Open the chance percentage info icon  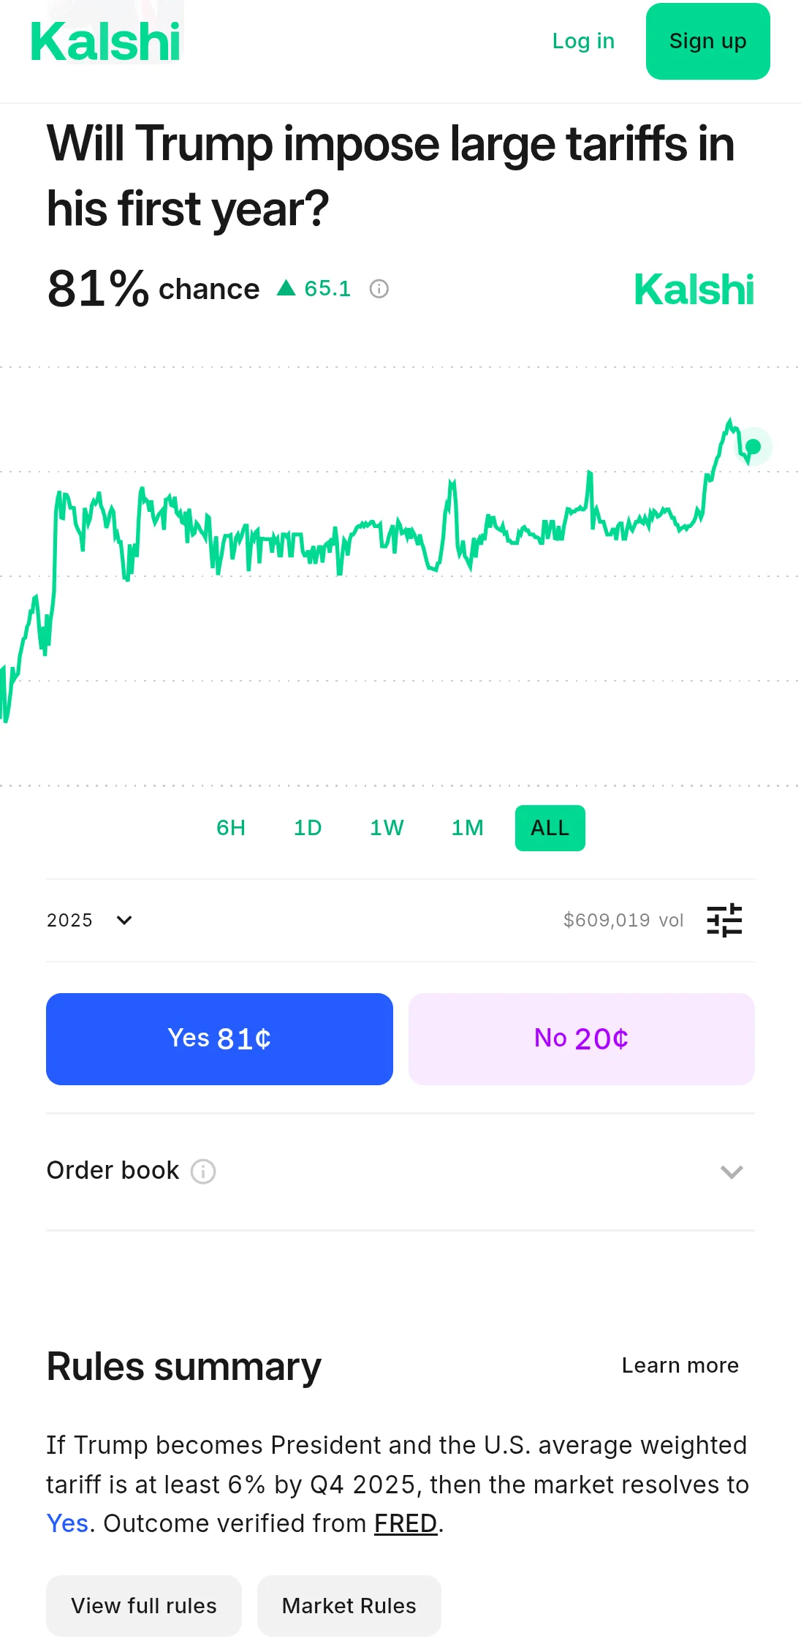tap(379, 289)
